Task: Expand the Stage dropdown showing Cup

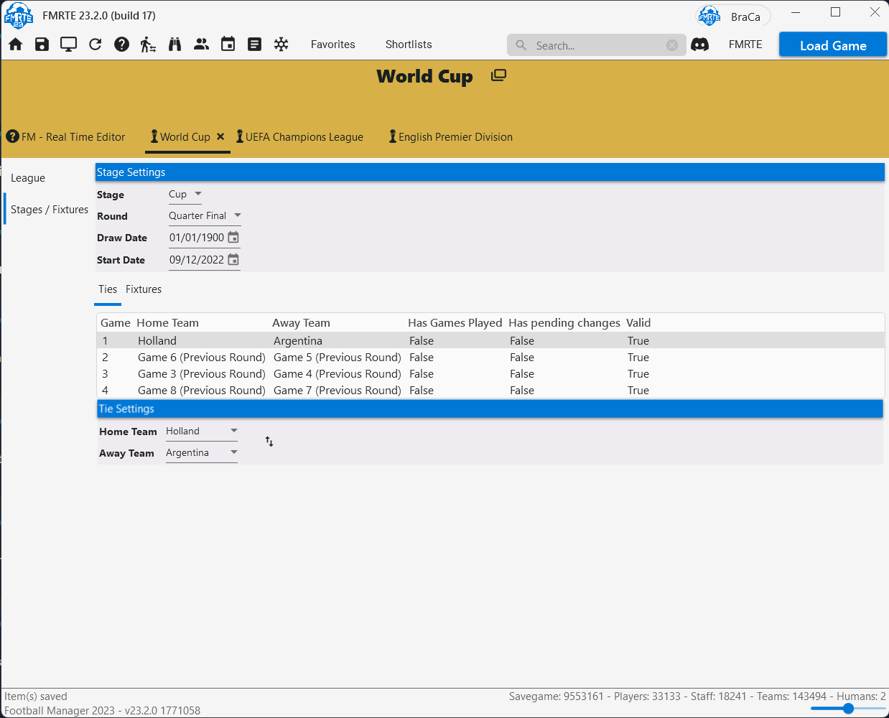Action: tap(185, 194)
